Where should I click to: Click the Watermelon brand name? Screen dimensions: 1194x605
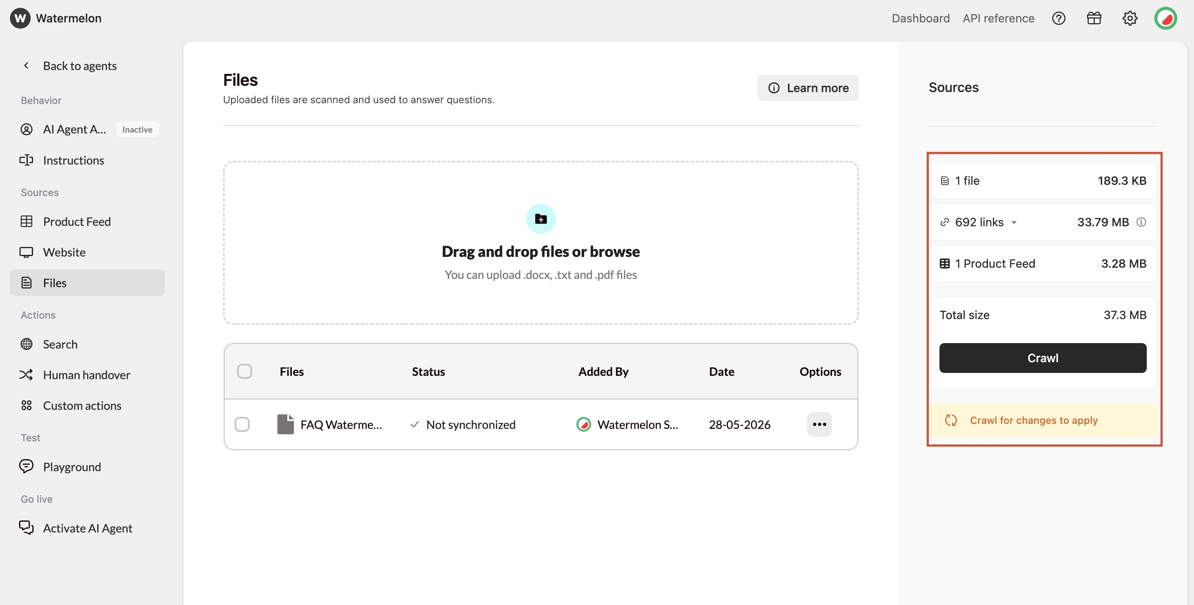tap(68, 18)
